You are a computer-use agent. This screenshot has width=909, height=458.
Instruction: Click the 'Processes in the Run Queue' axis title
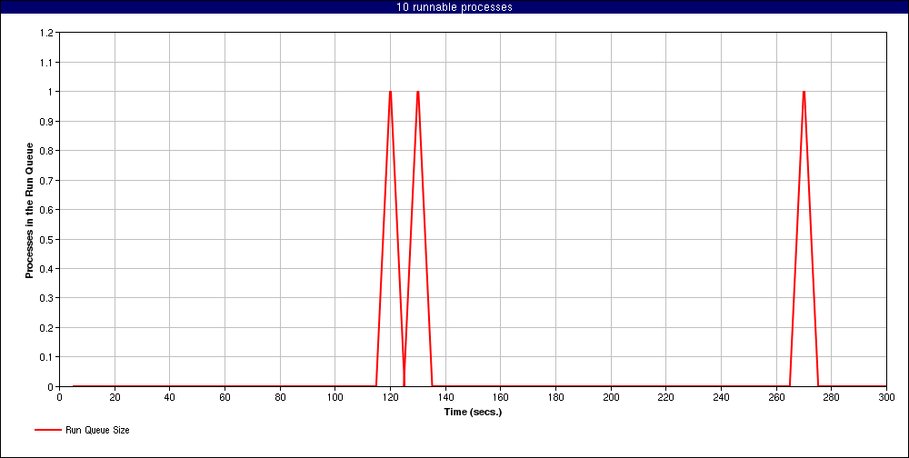29,210
